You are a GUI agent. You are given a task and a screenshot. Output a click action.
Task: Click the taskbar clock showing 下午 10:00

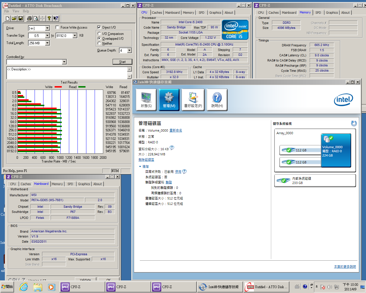(x=350, y=287)
